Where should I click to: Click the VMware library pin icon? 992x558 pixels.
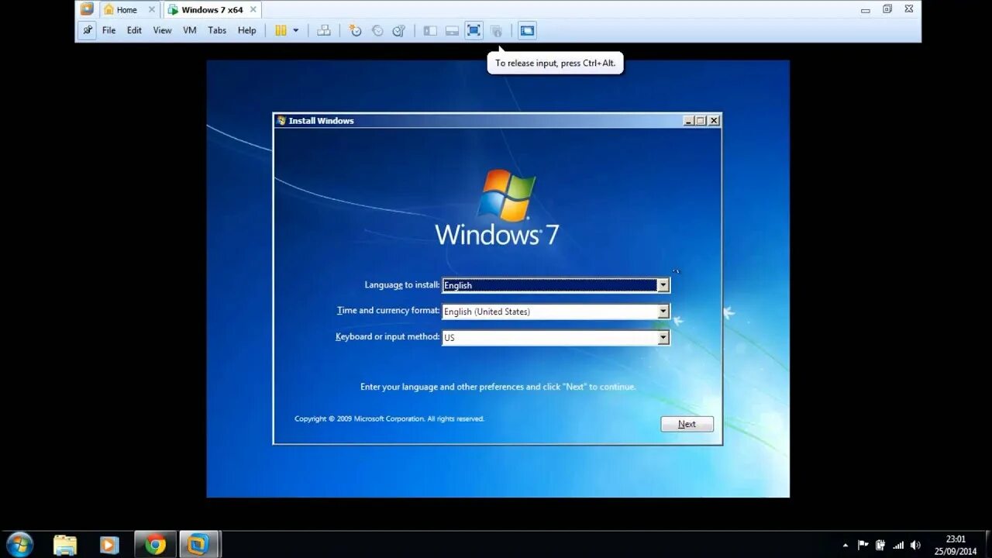pyautogui.click(x=88, y=30)
